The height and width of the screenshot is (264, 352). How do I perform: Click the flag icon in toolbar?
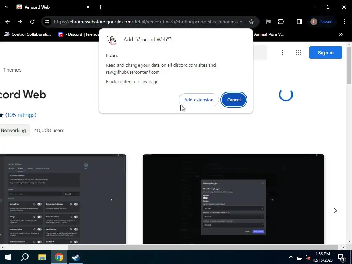pos(268,22)
